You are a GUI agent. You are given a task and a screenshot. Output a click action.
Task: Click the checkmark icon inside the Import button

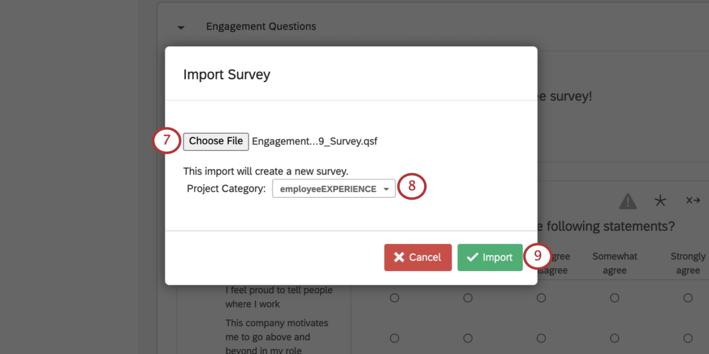point(472,258)
